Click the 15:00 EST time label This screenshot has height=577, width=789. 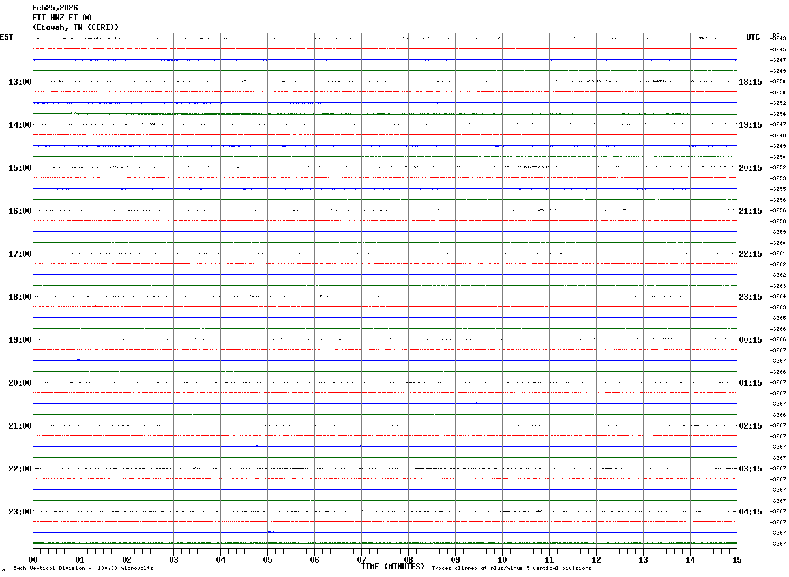20,168
